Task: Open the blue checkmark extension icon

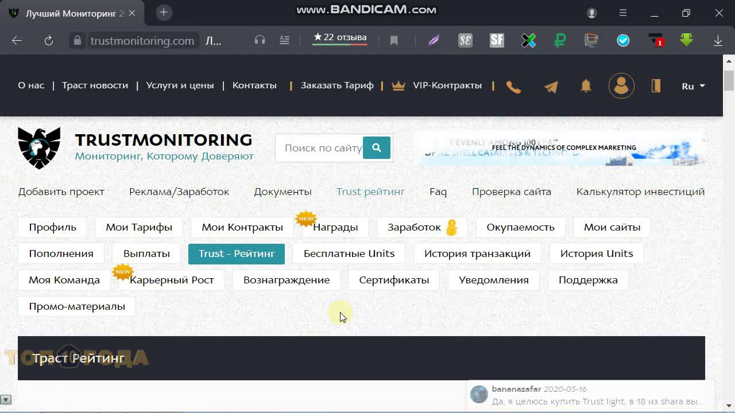Action: (623, 40)
